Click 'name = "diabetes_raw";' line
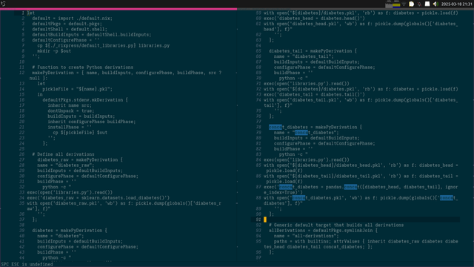Viewport: 474px width, 267px height. coord(66,165)
